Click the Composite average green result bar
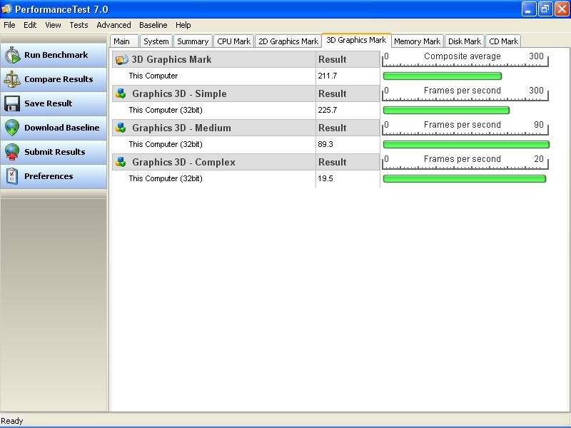This screenshot has width=571, height=428. (x=442, y=76)
